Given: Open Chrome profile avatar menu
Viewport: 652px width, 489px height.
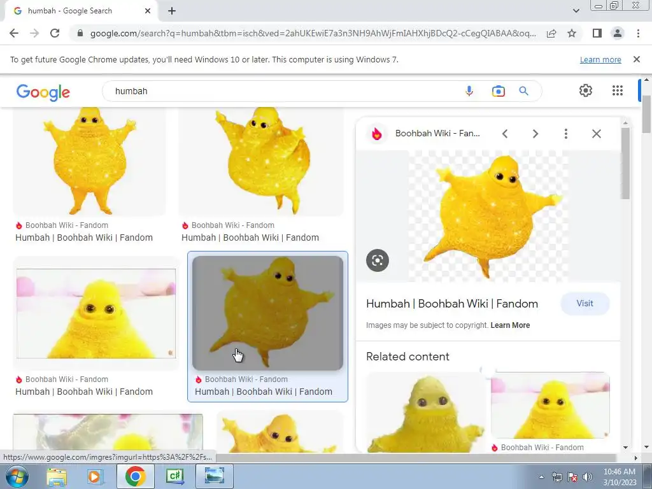Looking at the screenshot, I should (618, 33).
